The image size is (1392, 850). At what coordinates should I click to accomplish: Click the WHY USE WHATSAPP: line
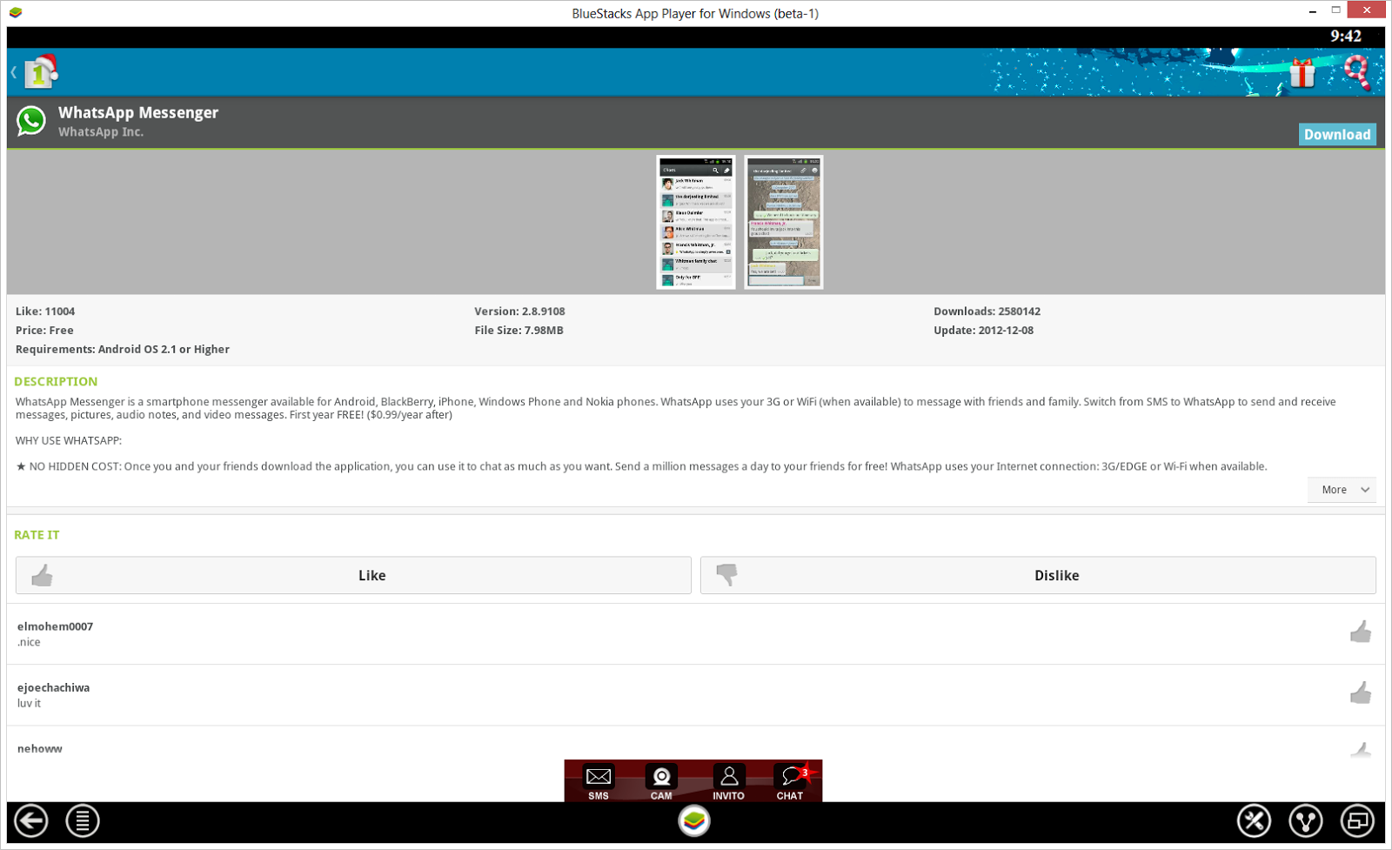69,441
